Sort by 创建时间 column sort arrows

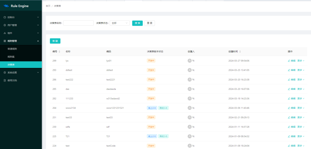pos(240,51)
